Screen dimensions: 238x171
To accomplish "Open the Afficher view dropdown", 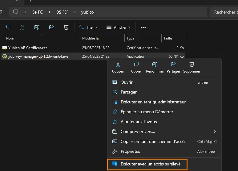I will 119,27.
